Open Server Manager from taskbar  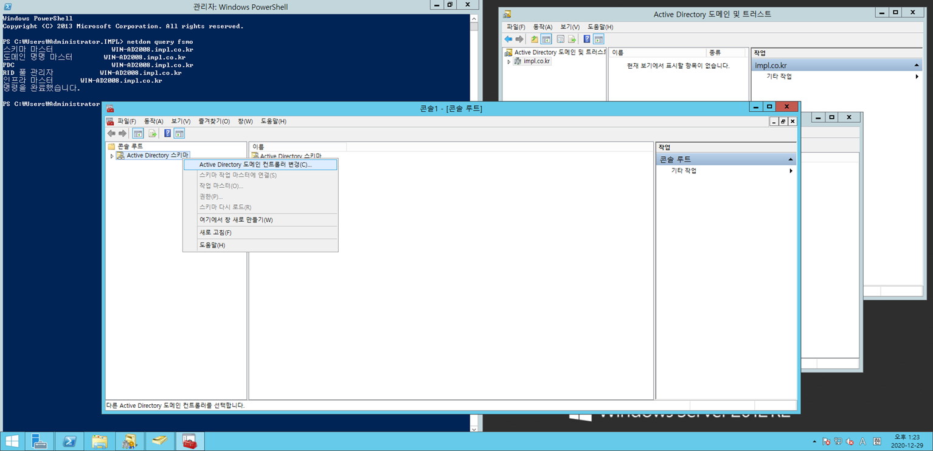(40, 441)
